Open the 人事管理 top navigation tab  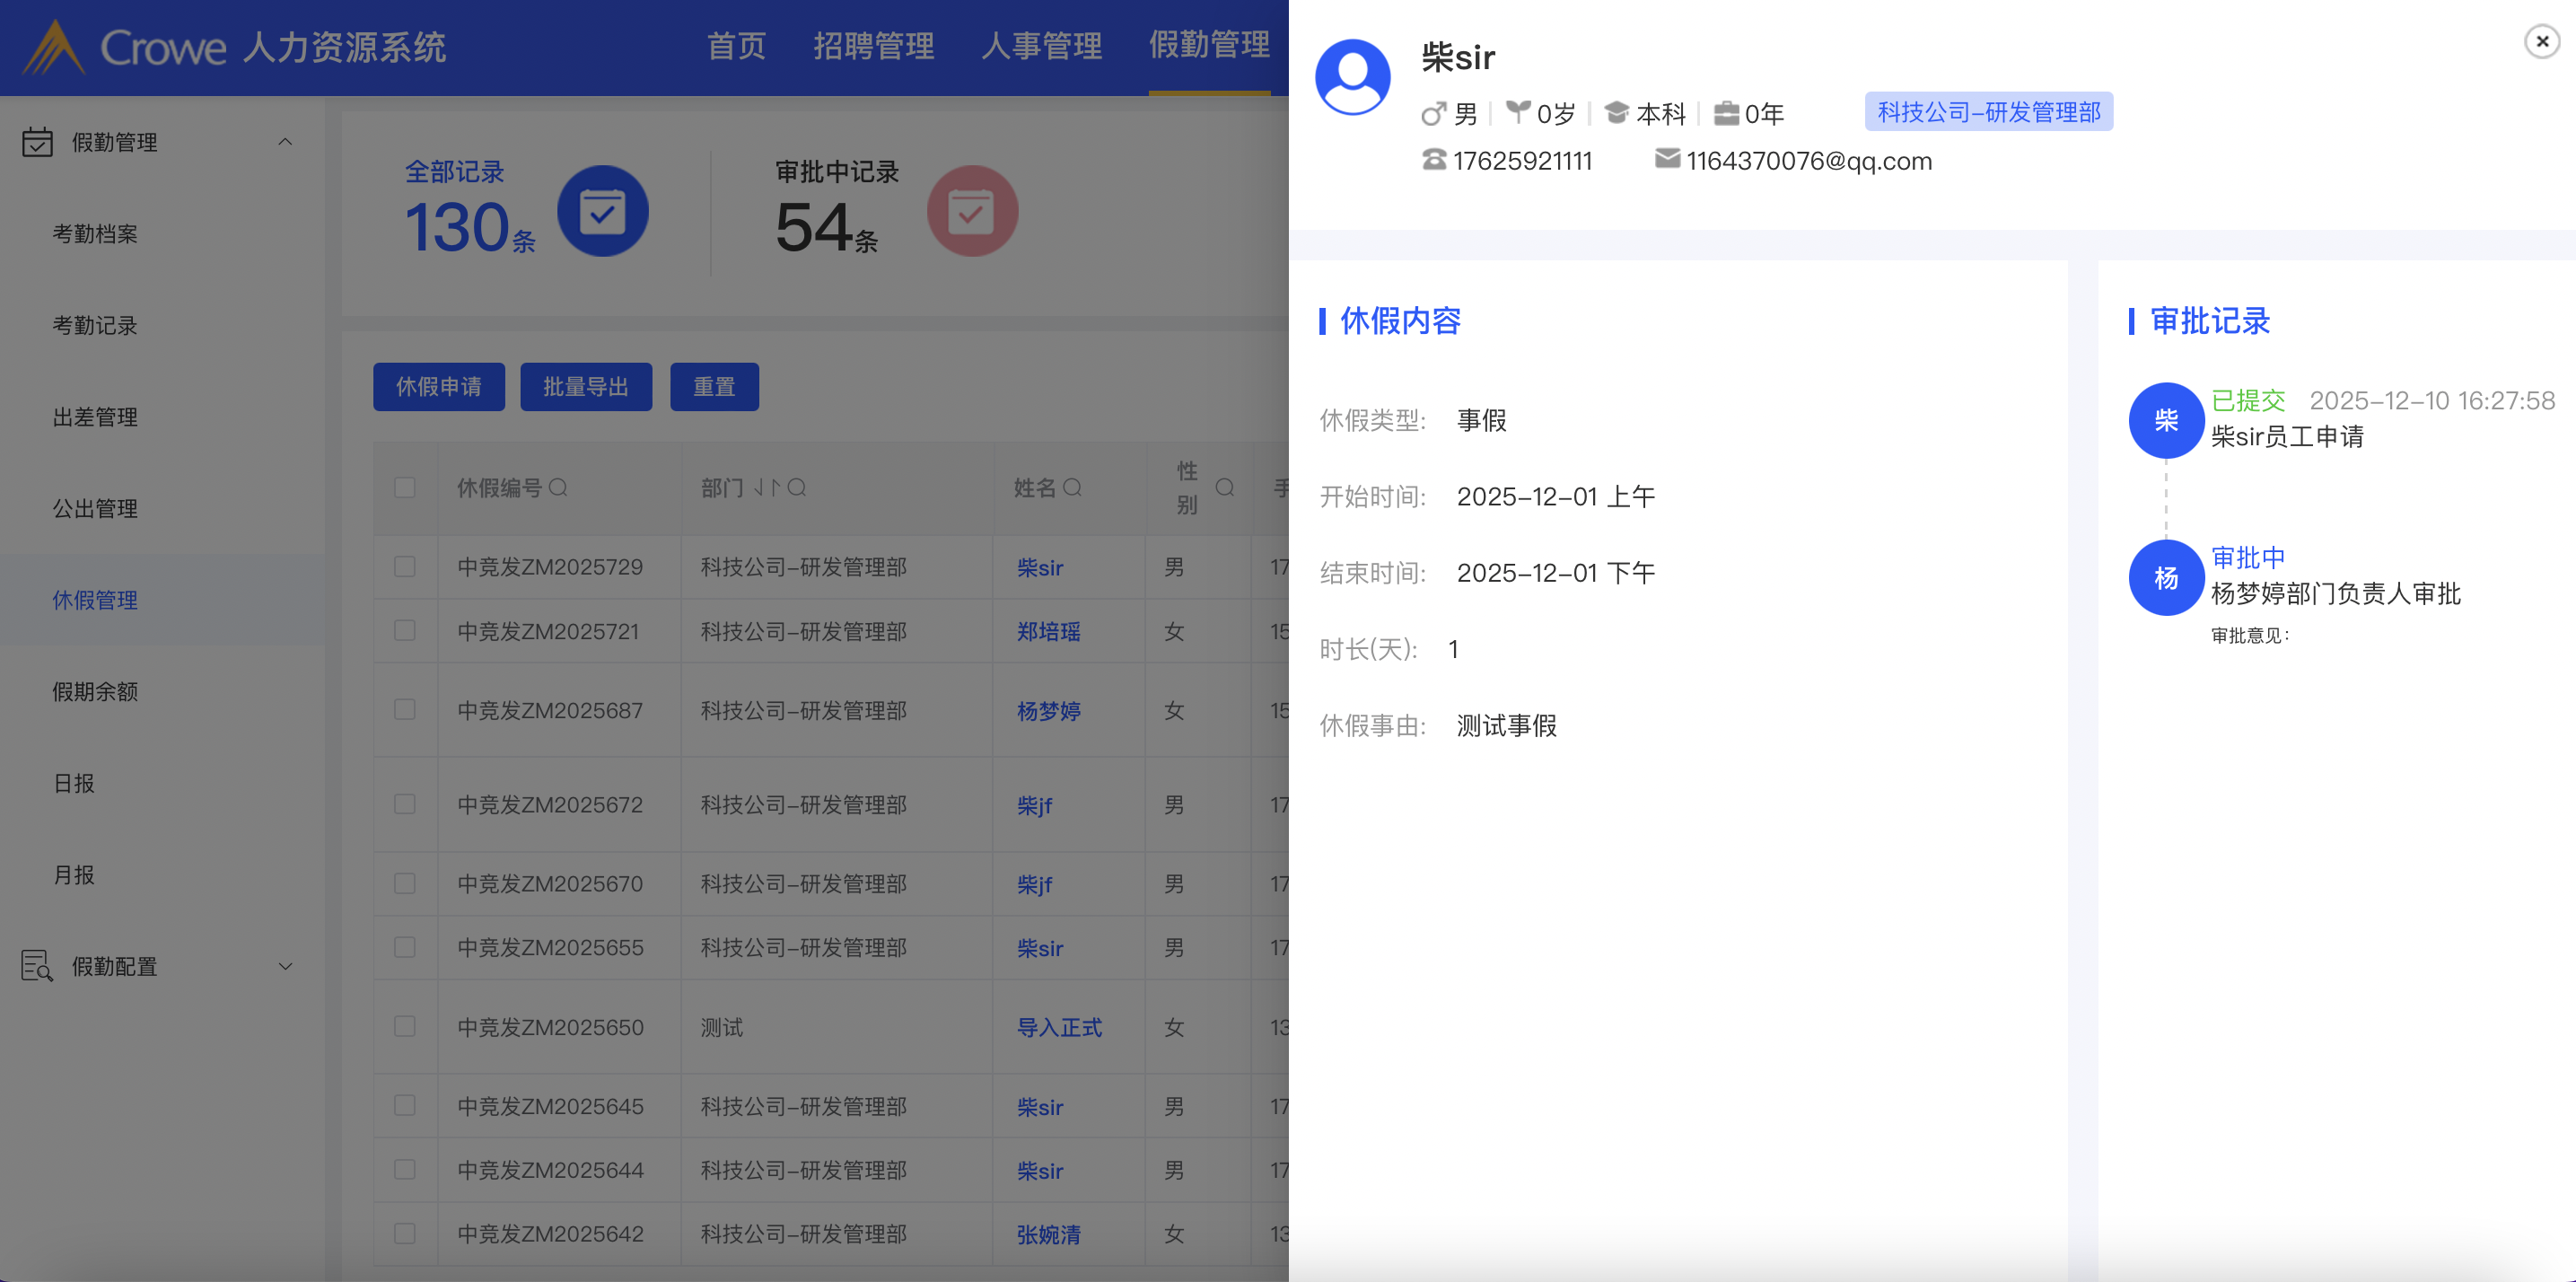pos(1041,46)
